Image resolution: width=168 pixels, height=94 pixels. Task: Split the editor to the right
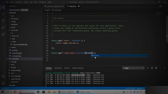tap(160, 6)
